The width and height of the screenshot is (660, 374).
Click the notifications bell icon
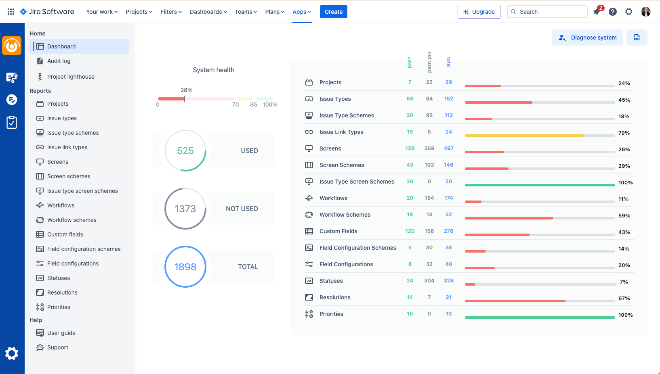click(x=597, y=12)
